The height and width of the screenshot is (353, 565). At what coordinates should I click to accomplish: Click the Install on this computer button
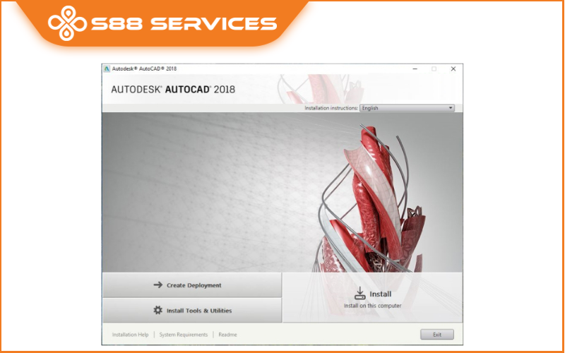pos(372,297)
